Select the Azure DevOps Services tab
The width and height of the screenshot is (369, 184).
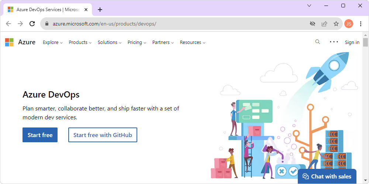pos(48,10)
